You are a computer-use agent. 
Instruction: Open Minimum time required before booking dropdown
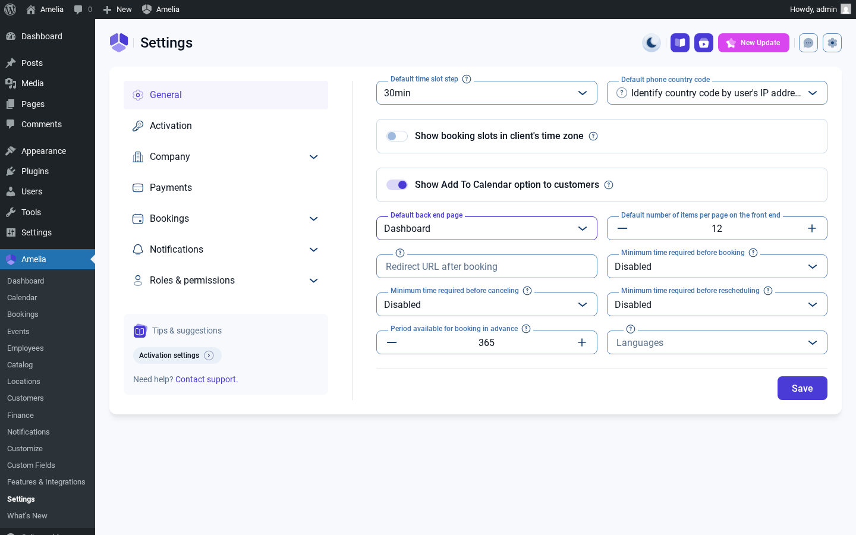tap(717, 266)
